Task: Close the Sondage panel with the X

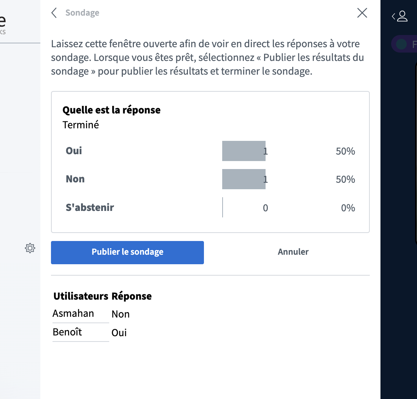Action: [x=362, y=13]
